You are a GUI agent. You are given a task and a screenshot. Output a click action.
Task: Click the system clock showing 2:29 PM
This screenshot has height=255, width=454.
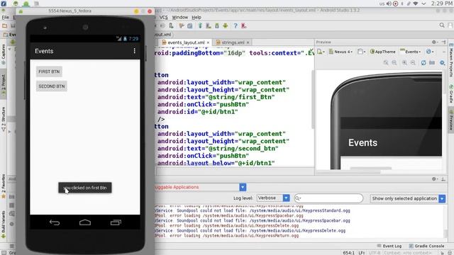coord(441,4)
